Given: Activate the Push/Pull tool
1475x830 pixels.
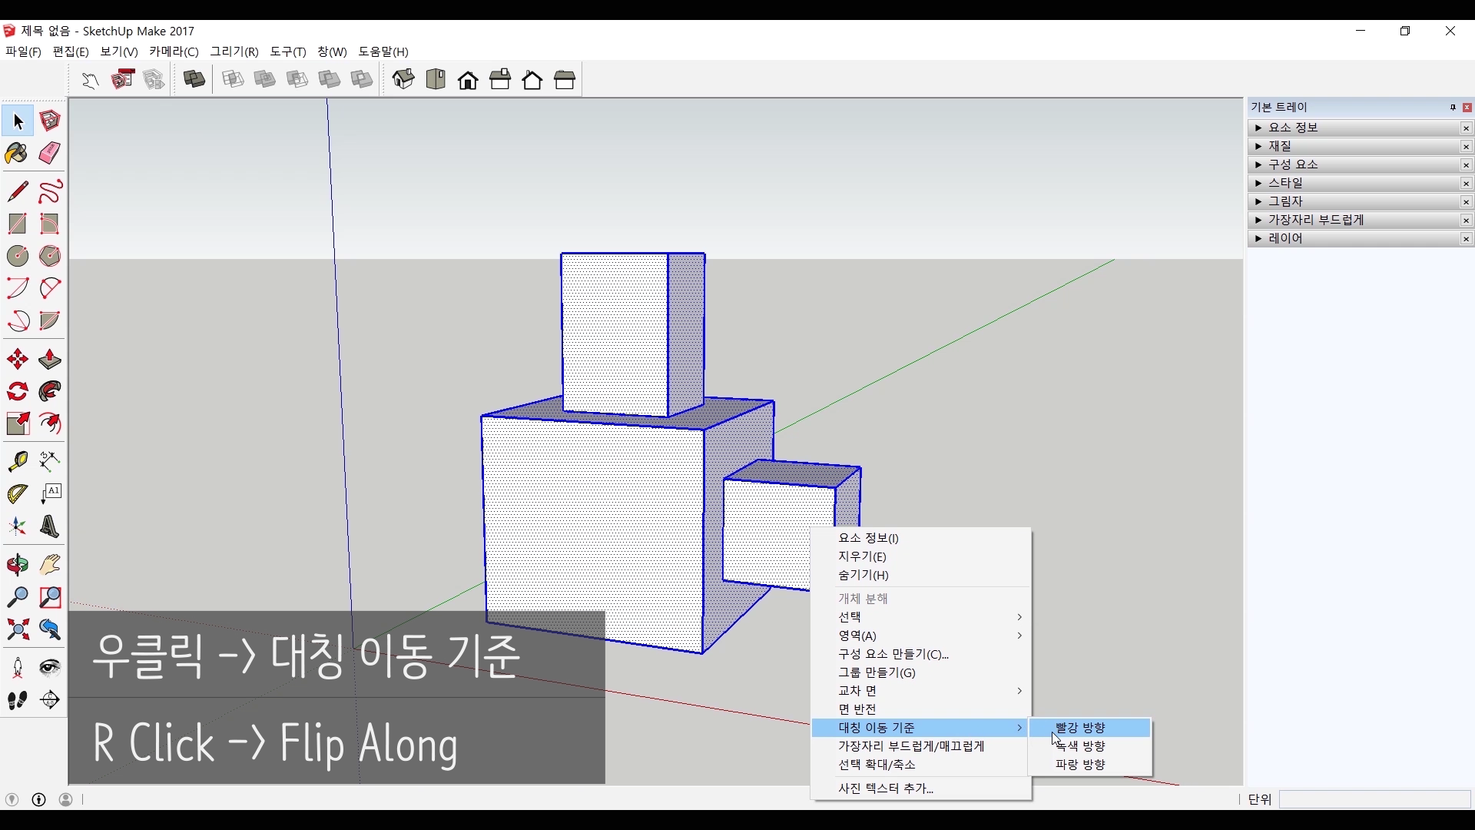Looking at the screenshot, I should pyautogui.click(x=49, y=359).
